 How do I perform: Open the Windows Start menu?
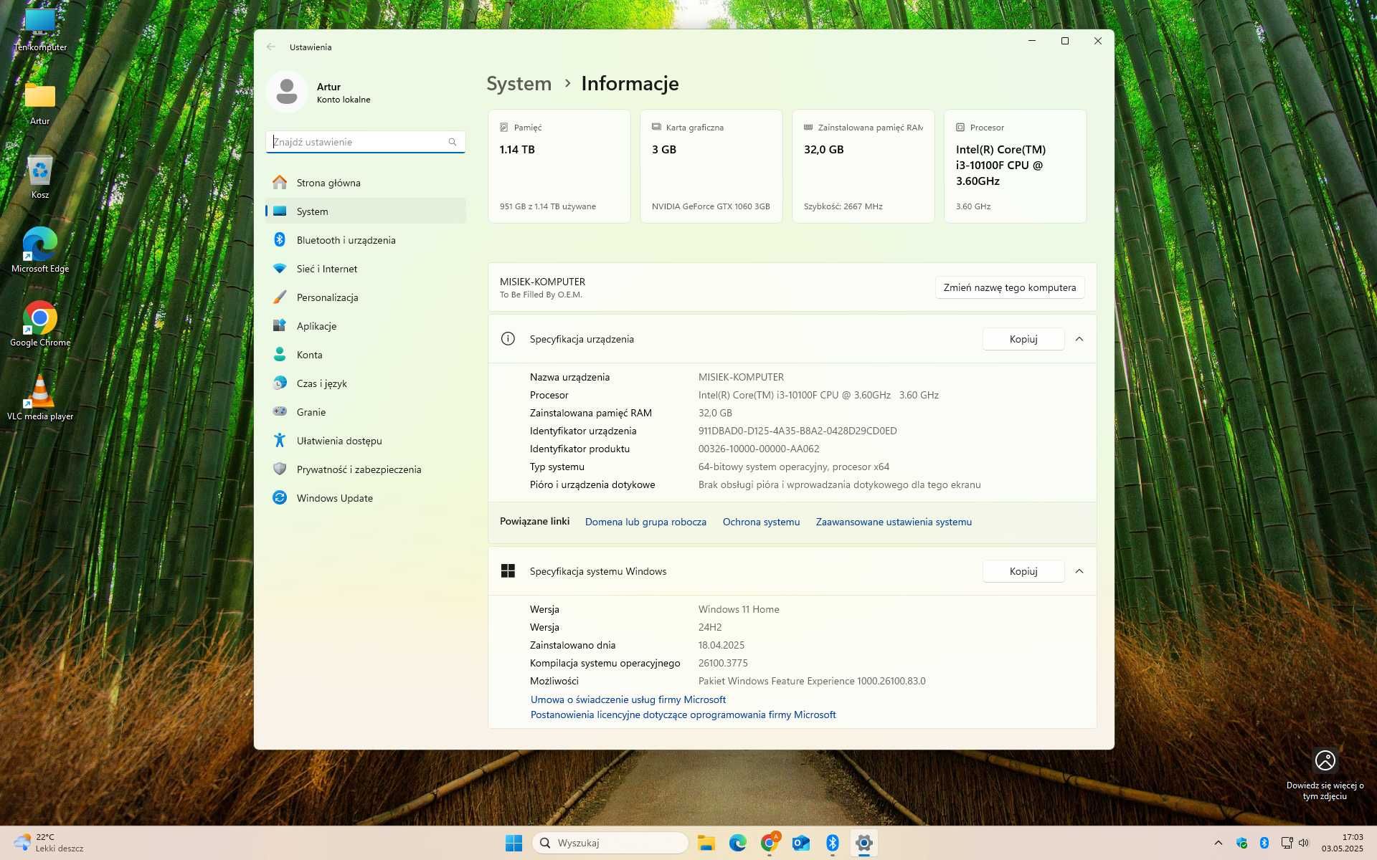[514, 843]
